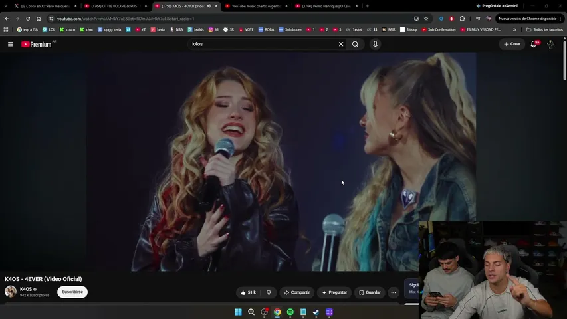Reload the current page
The width and height of the screenshot is (567, 319).
tap(28, 19)
